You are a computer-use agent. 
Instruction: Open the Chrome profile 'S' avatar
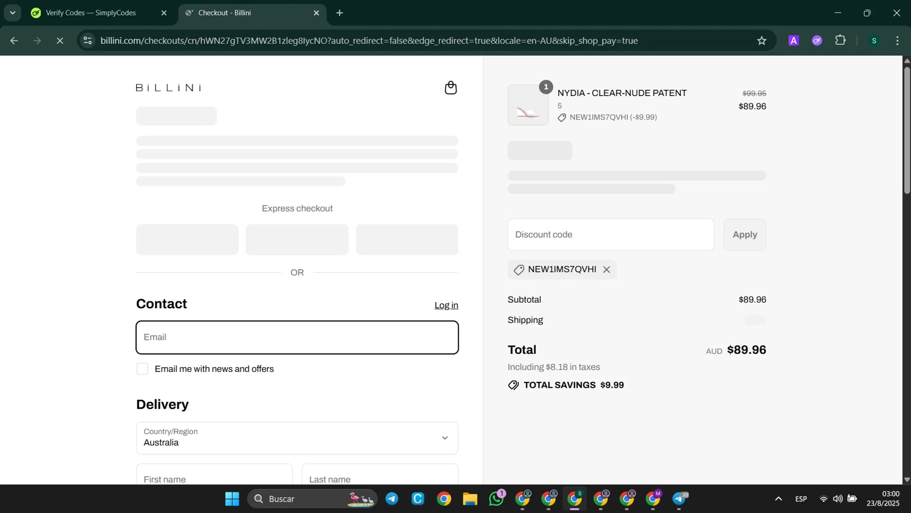(x=874, y=41)
